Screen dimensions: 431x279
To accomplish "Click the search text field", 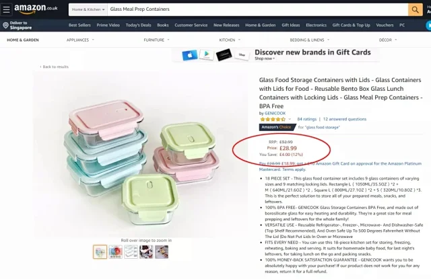I will (257, 9).
